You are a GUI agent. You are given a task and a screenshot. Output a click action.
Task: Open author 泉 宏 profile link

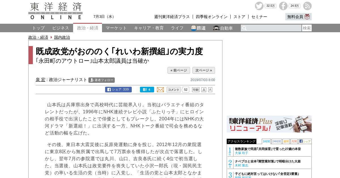(x=41, y=80)
